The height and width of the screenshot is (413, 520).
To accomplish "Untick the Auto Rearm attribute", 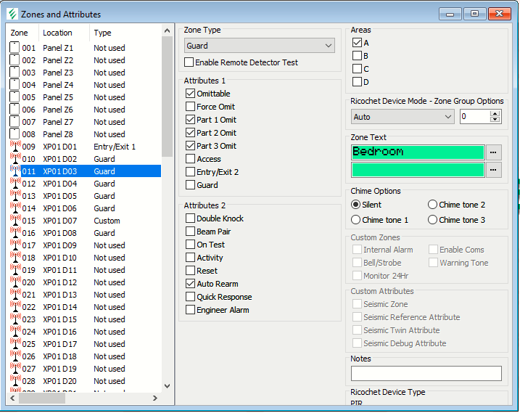I will point(190,284).
